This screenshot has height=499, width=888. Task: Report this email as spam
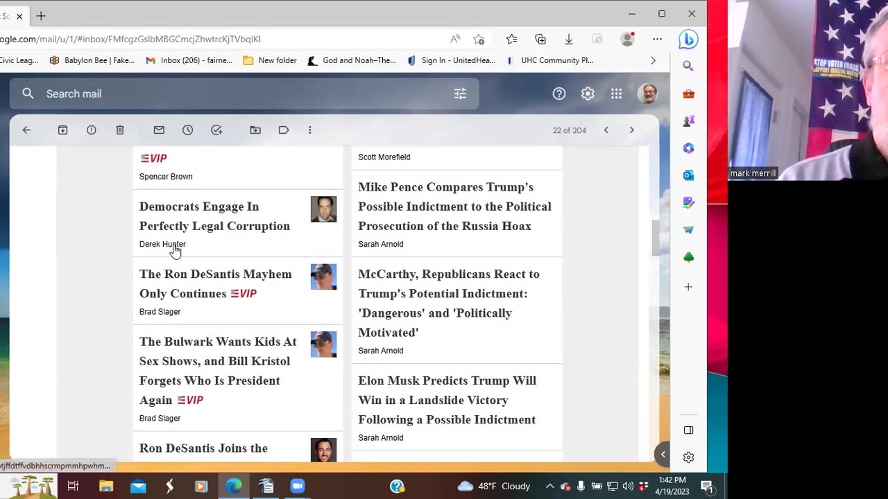click(x=91, y=130)
